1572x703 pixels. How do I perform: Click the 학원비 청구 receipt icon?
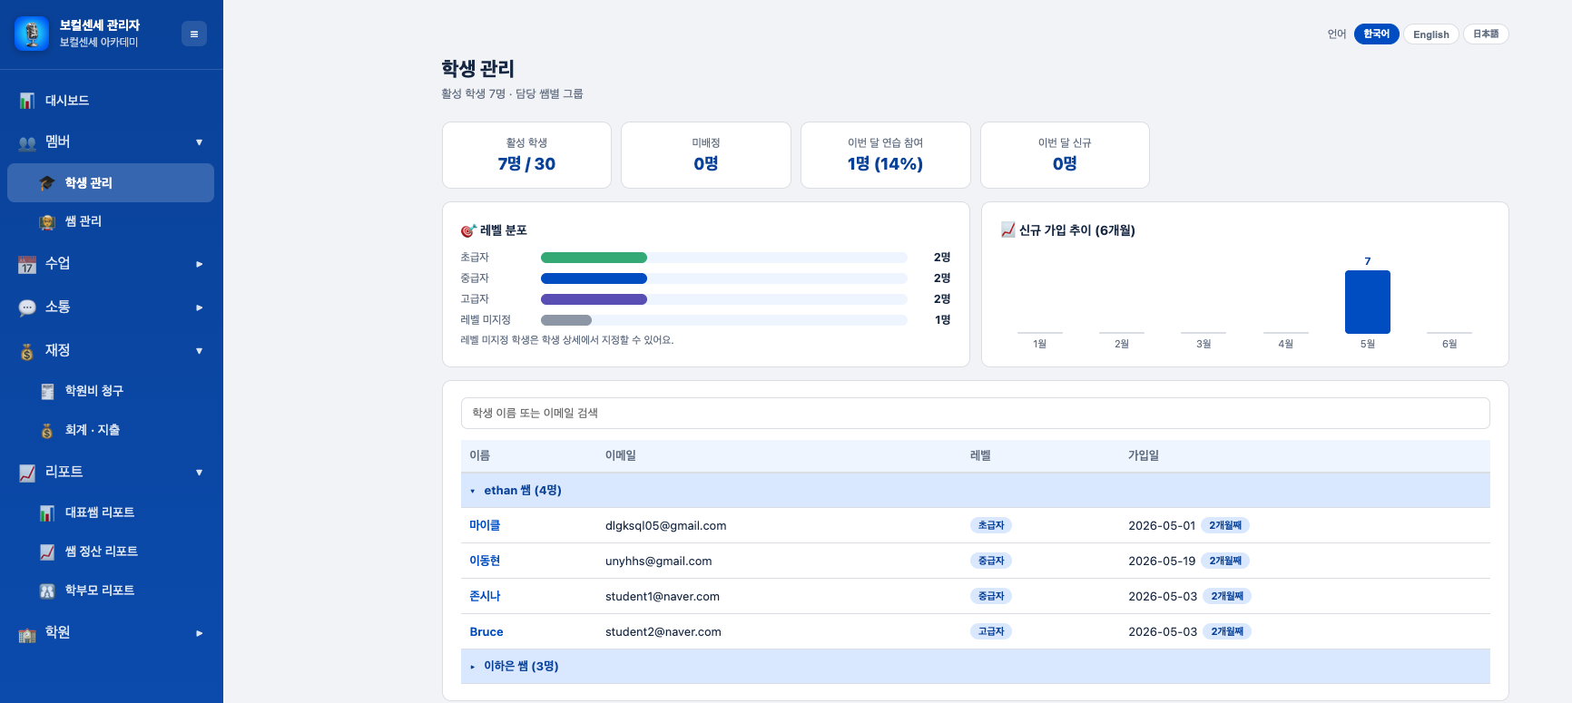point(47,391)
